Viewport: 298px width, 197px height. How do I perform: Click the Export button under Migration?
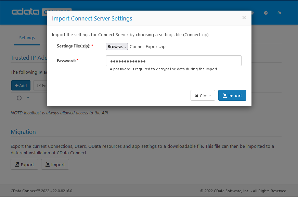(x=24, y=164)
